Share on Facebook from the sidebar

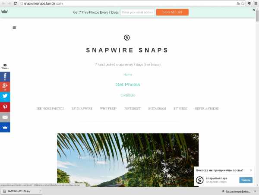[5, 77]
